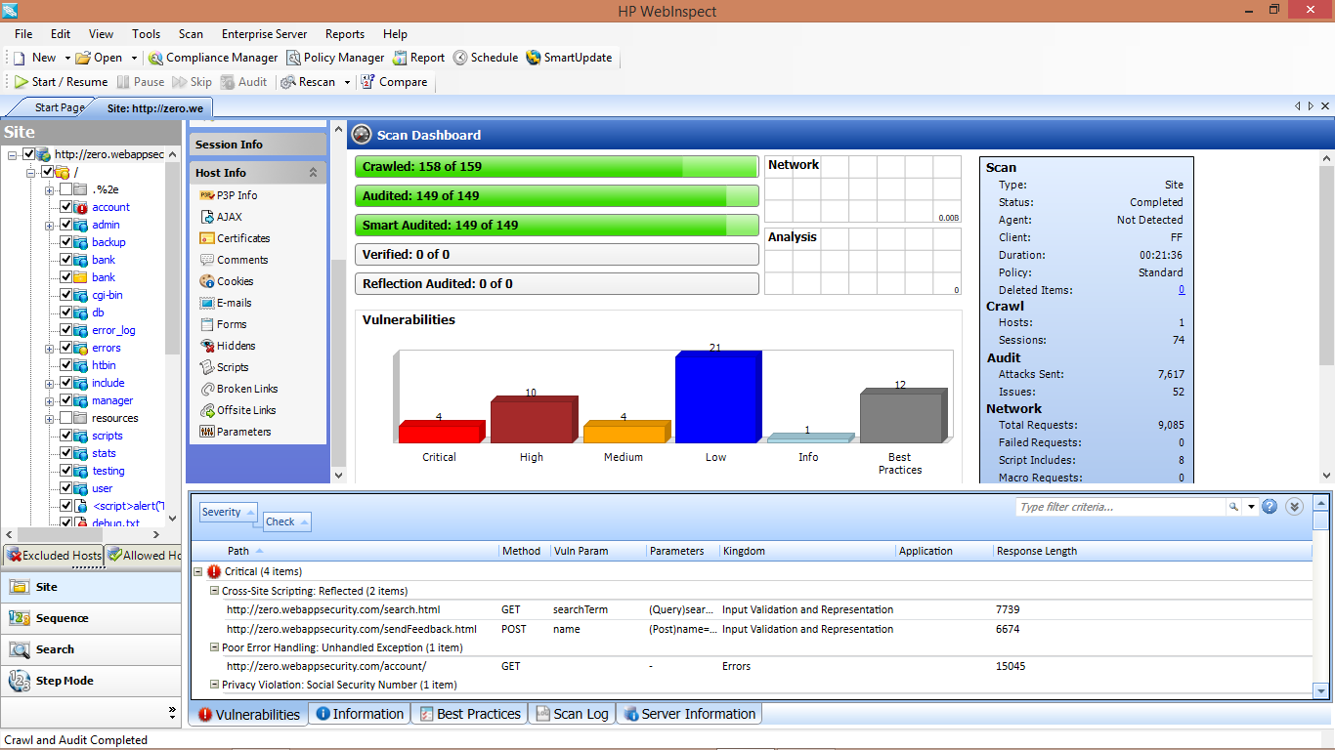
Task: Select the Search navigation button
Action: (x=91, y=649)
